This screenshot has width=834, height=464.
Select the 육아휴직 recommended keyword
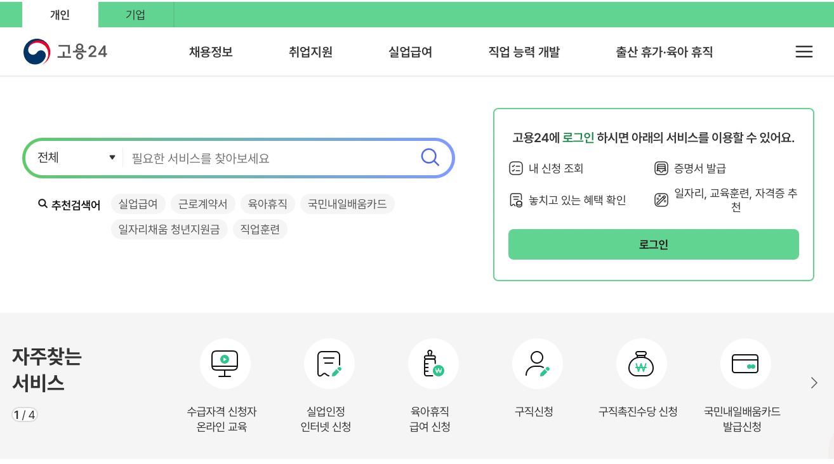click(x=268, y=204)
